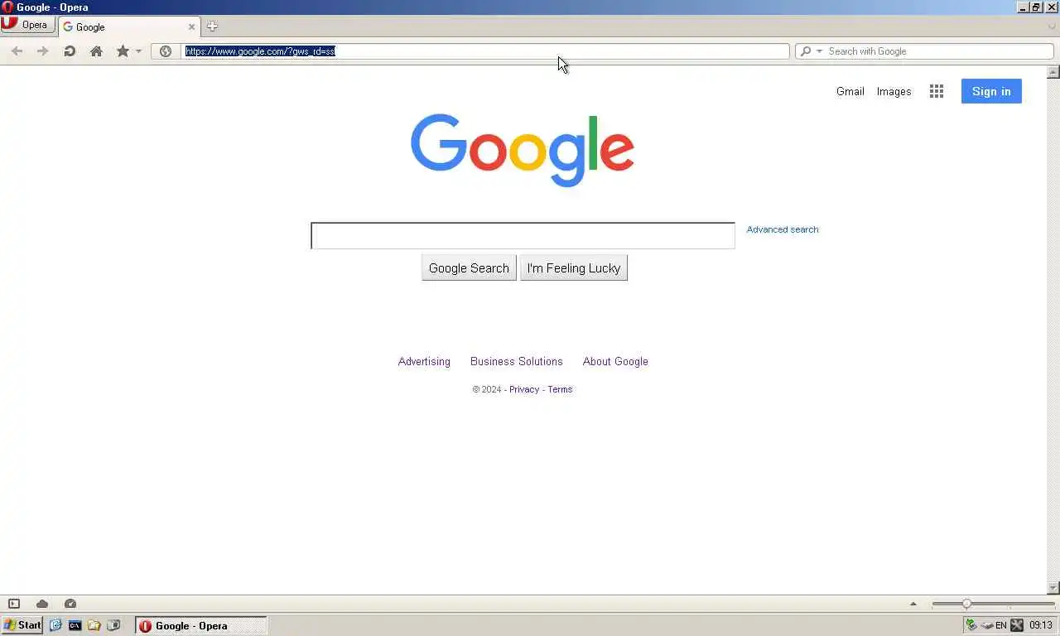Select Google - Opera taskbar button
Image resolution: width=1060 pixels, height=636 pixels.
[201, 625]
